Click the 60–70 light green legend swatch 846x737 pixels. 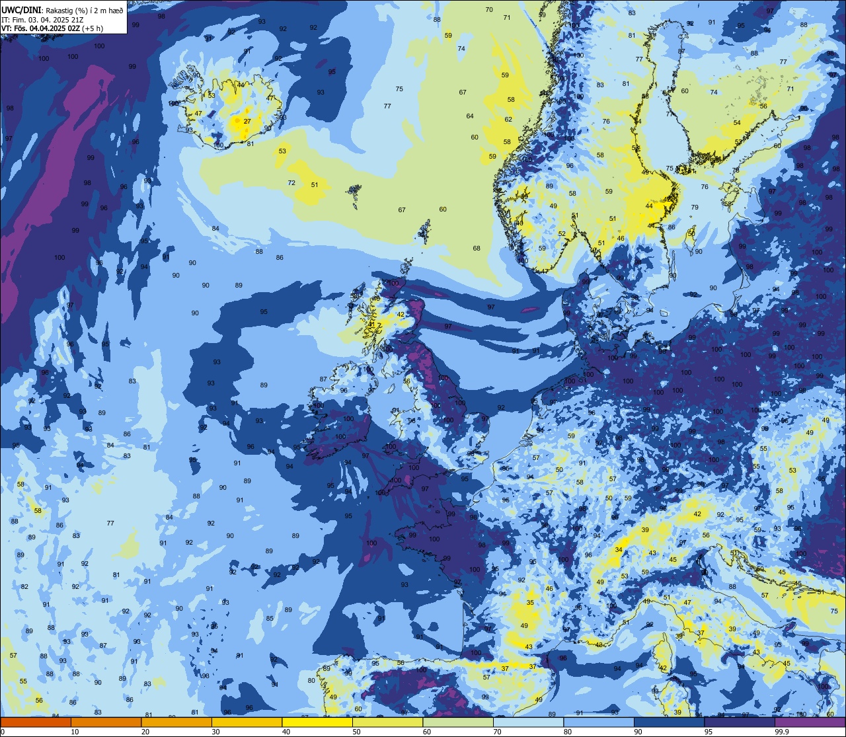458,722
